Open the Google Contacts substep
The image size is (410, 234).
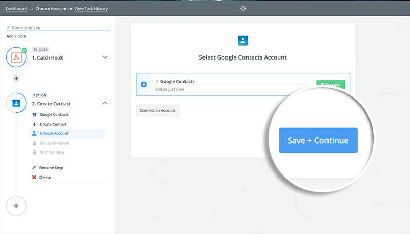click(54, 114)
